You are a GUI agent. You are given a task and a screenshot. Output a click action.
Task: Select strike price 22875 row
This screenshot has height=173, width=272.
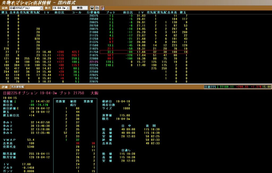point(94,82)
